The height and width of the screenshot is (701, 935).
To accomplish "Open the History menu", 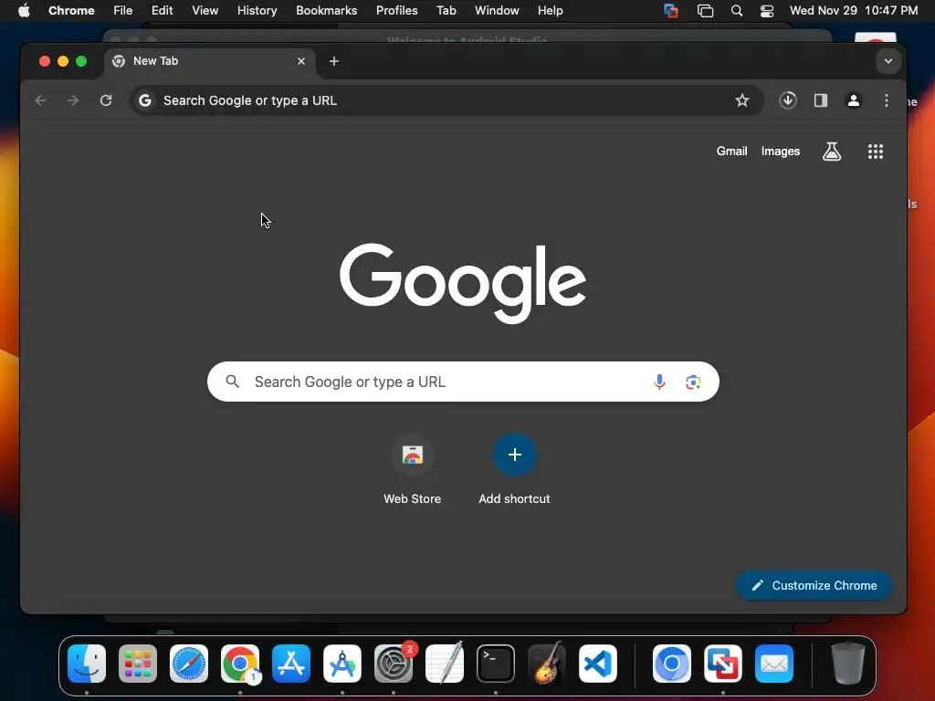I will click(257, 10).
